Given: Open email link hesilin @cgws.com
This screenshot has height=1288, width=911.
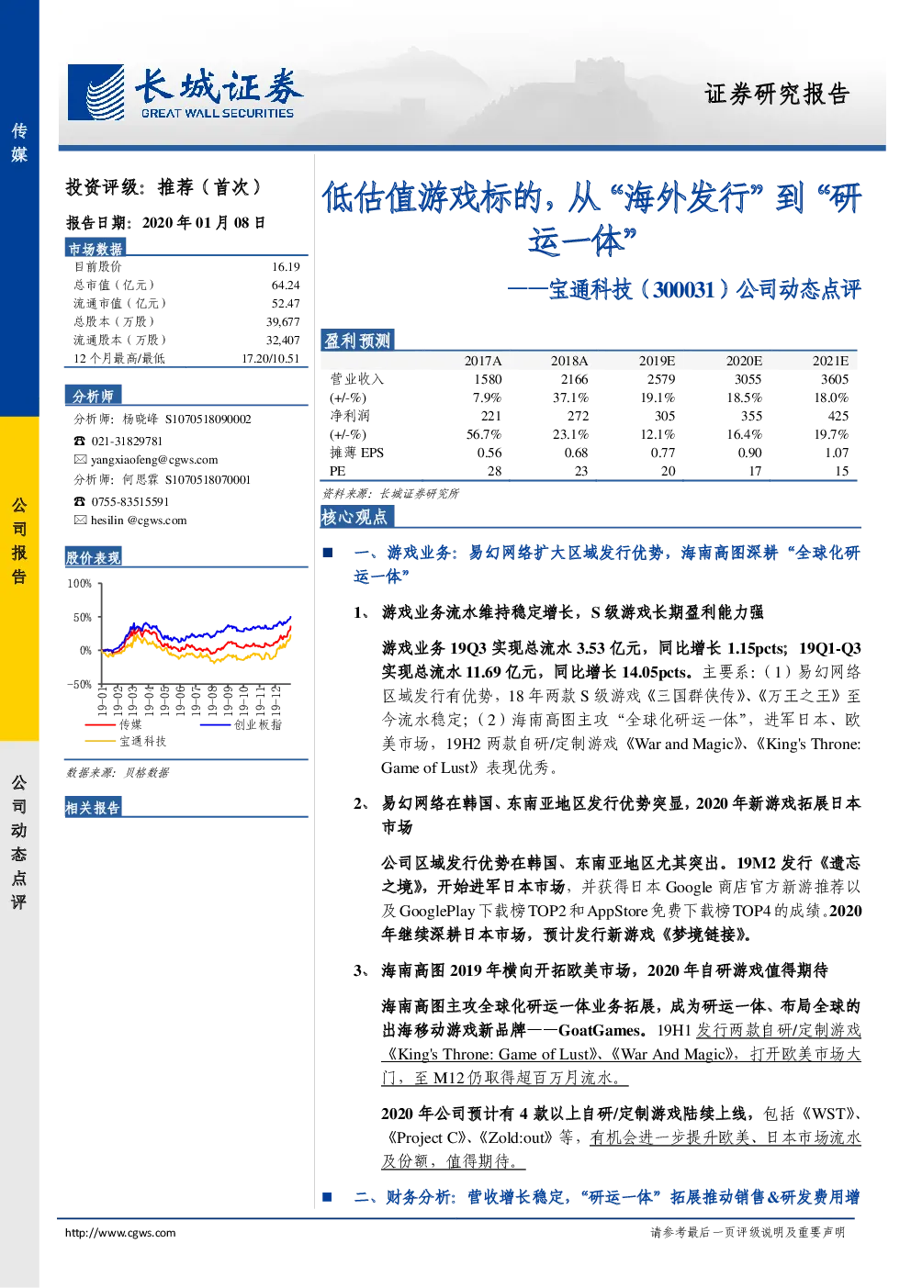Looking at the screenshot, I should [139, 521].
